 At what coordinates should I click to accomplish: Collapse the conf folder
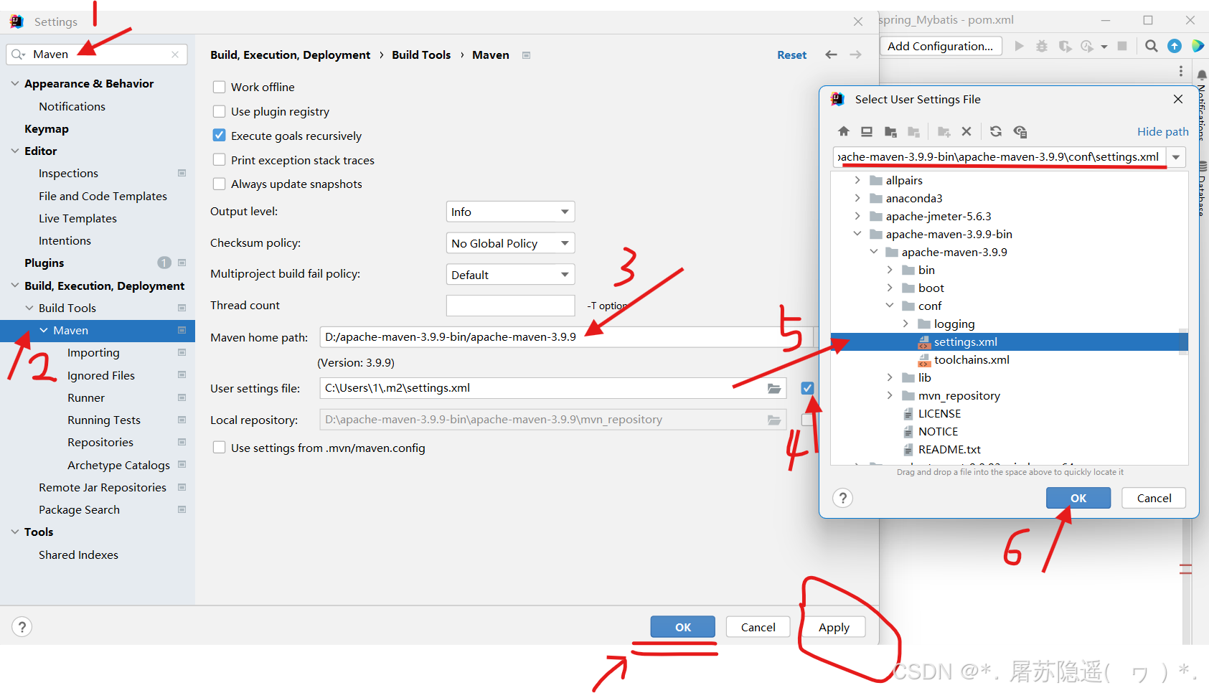pos(890,306)
